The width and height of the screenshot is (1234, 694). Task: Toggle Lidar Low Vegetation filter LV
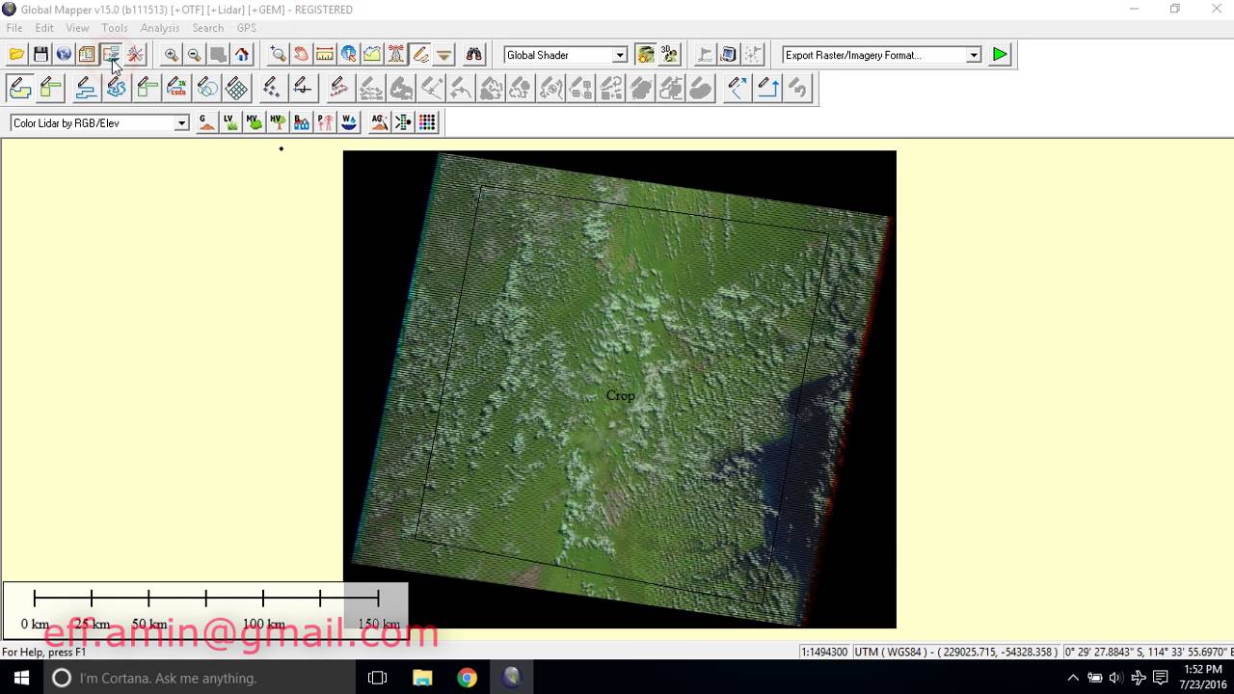(229, 122)
